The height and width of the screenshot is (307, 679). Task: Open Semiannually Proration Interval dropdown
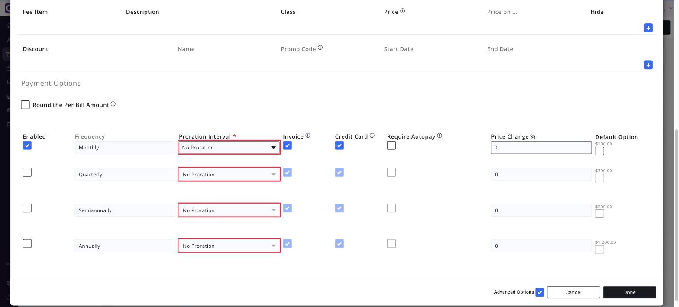(229, 210)
